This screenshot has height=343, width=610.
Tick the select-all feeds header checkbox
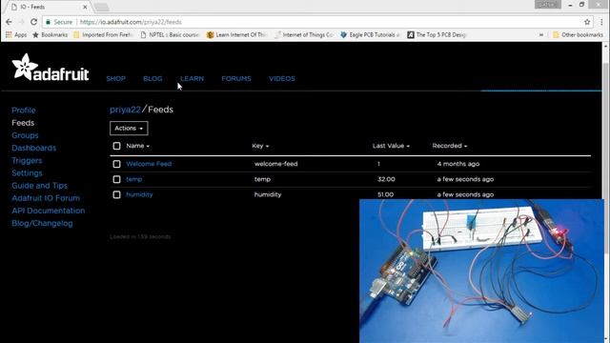pos(116,146)
